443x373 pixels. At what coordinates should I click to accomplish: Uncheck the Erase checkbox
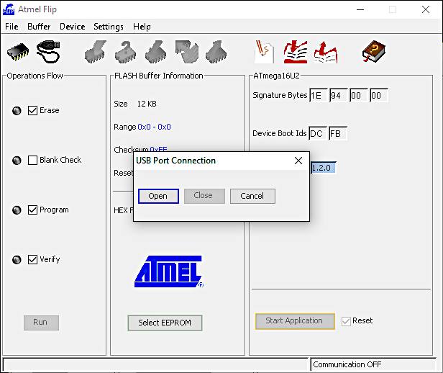[32, 110]
